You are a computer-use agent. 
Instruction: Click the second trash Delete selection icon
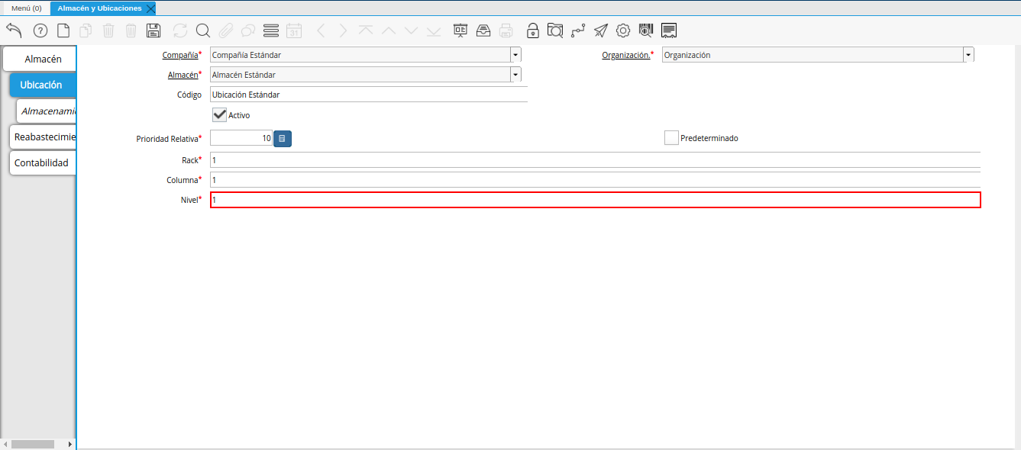131,31
